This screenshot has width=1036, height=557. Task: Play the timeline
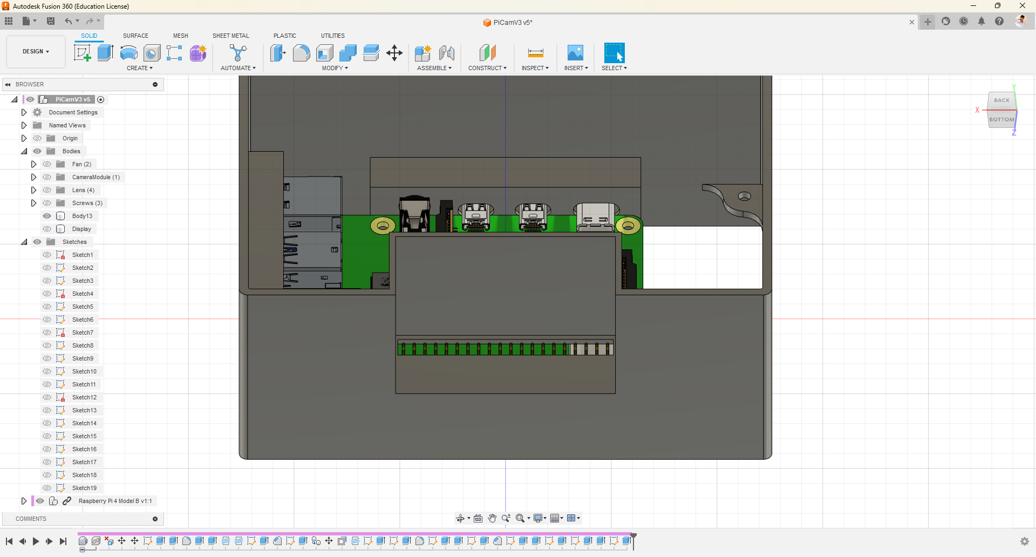36,541
